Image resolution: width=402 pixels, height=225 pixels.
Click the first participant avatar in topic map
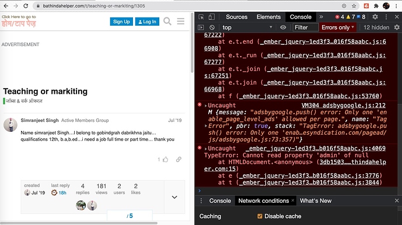81,205
